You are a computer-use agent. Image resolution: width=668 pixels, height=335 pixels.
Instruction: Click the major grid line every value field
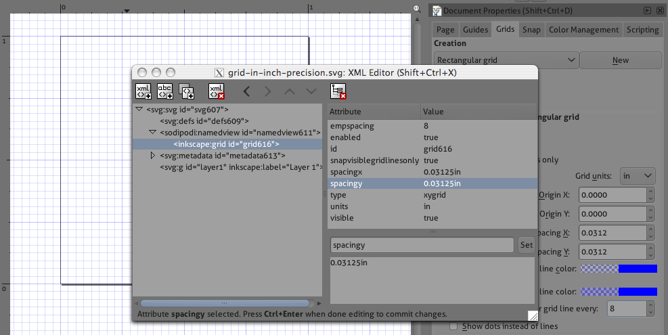(x=627, y=309)
